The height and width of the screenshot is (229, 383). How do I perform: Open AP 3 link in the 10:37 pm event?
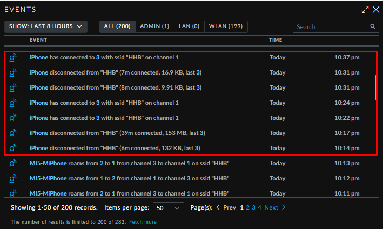coord(98,57)
